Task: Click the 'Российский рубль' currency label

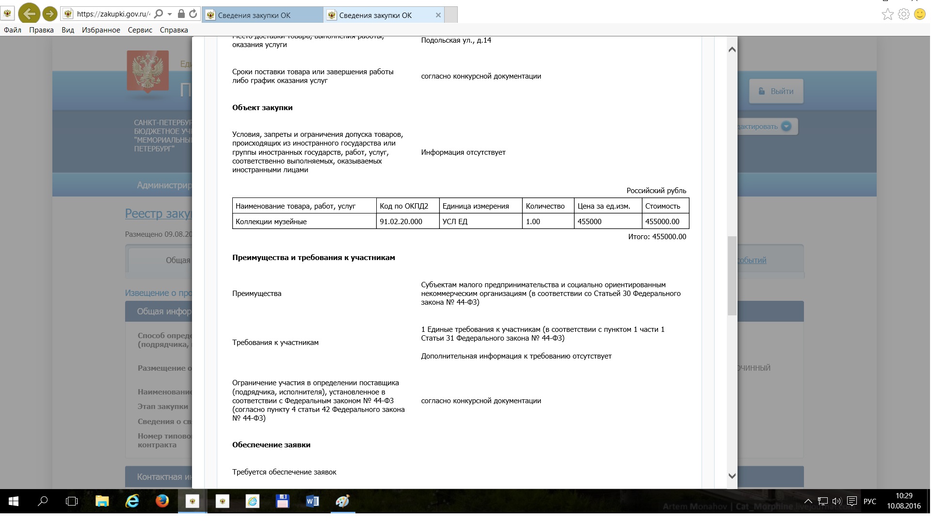Action: coord(656,191)
